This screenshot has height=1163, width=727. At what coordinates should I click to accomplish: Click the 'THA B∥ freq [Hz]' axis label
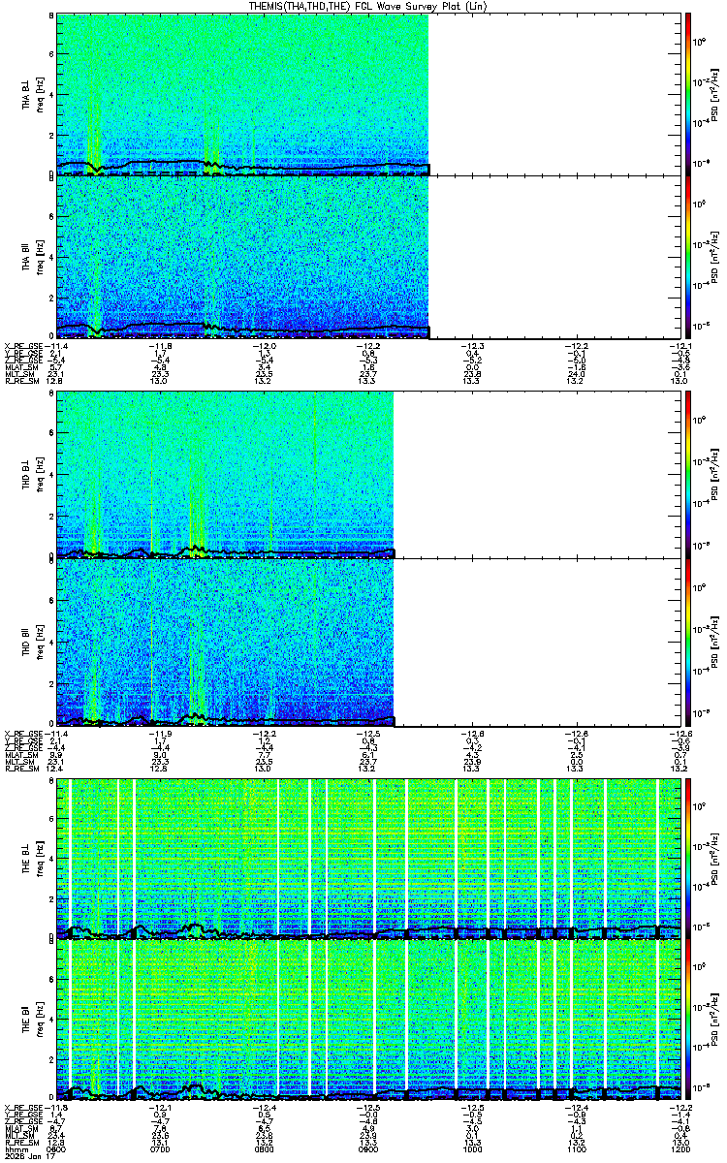click(x=33, y=257)
